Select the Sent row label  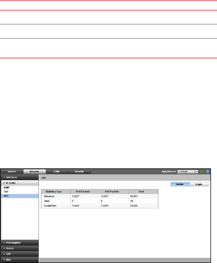pyautogui.click(x=47, y=201)
